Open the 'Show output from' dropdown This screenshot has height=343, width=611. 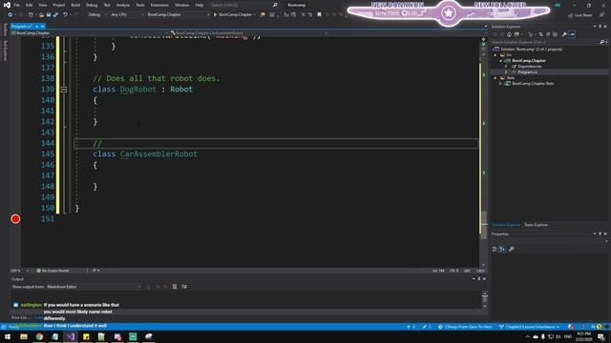coord(94,287)
